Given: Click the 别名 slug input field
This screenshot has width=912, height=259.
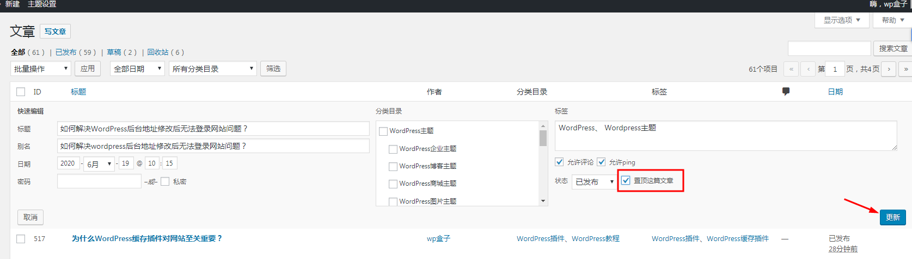Looking at the screenshot, I should click(213, 146).
